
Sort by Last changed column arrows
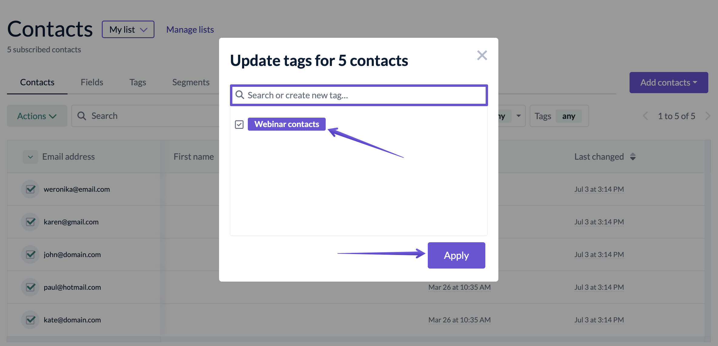coord(633,156)
